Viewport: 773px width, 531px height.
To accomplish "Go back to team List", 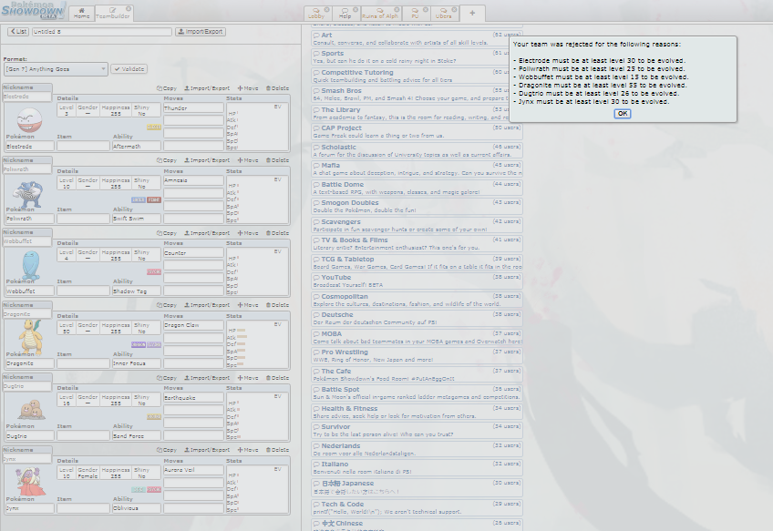I will [18, 32].
